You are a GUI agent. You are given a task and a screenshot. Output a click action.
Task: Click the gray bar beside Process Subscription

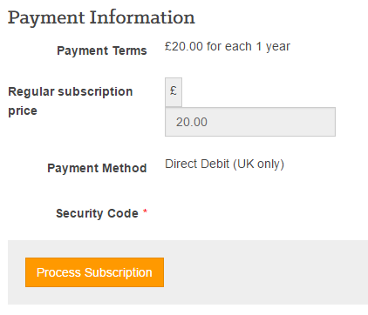point(264,272)
